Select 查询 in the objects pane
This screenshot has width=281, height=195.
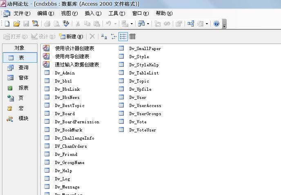pyautogui.click(x=20, y=68)
